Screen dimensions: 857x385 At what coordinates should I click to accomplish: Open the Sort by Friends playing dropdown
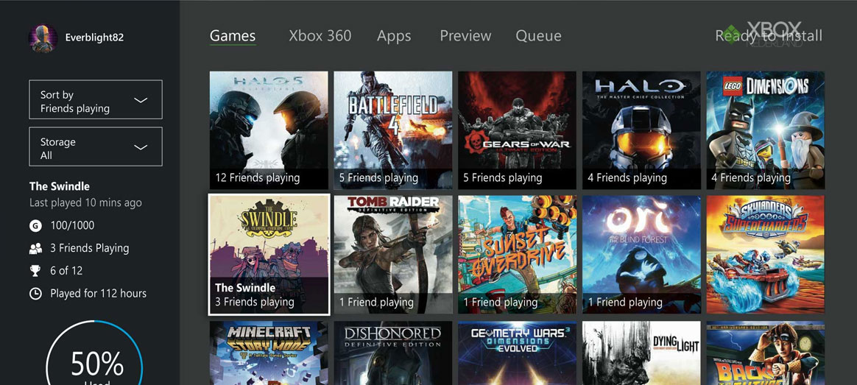pyautogui.click(x=96, y=100)
